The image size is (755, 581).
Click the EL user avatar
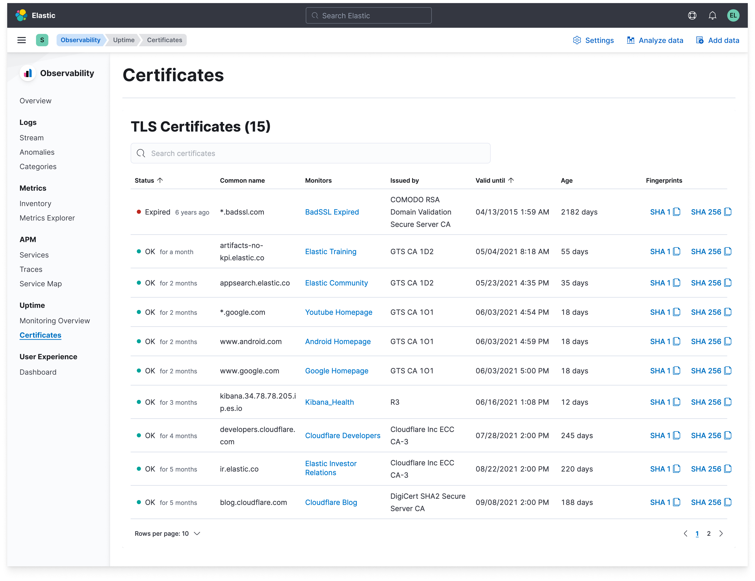[733, 15]
